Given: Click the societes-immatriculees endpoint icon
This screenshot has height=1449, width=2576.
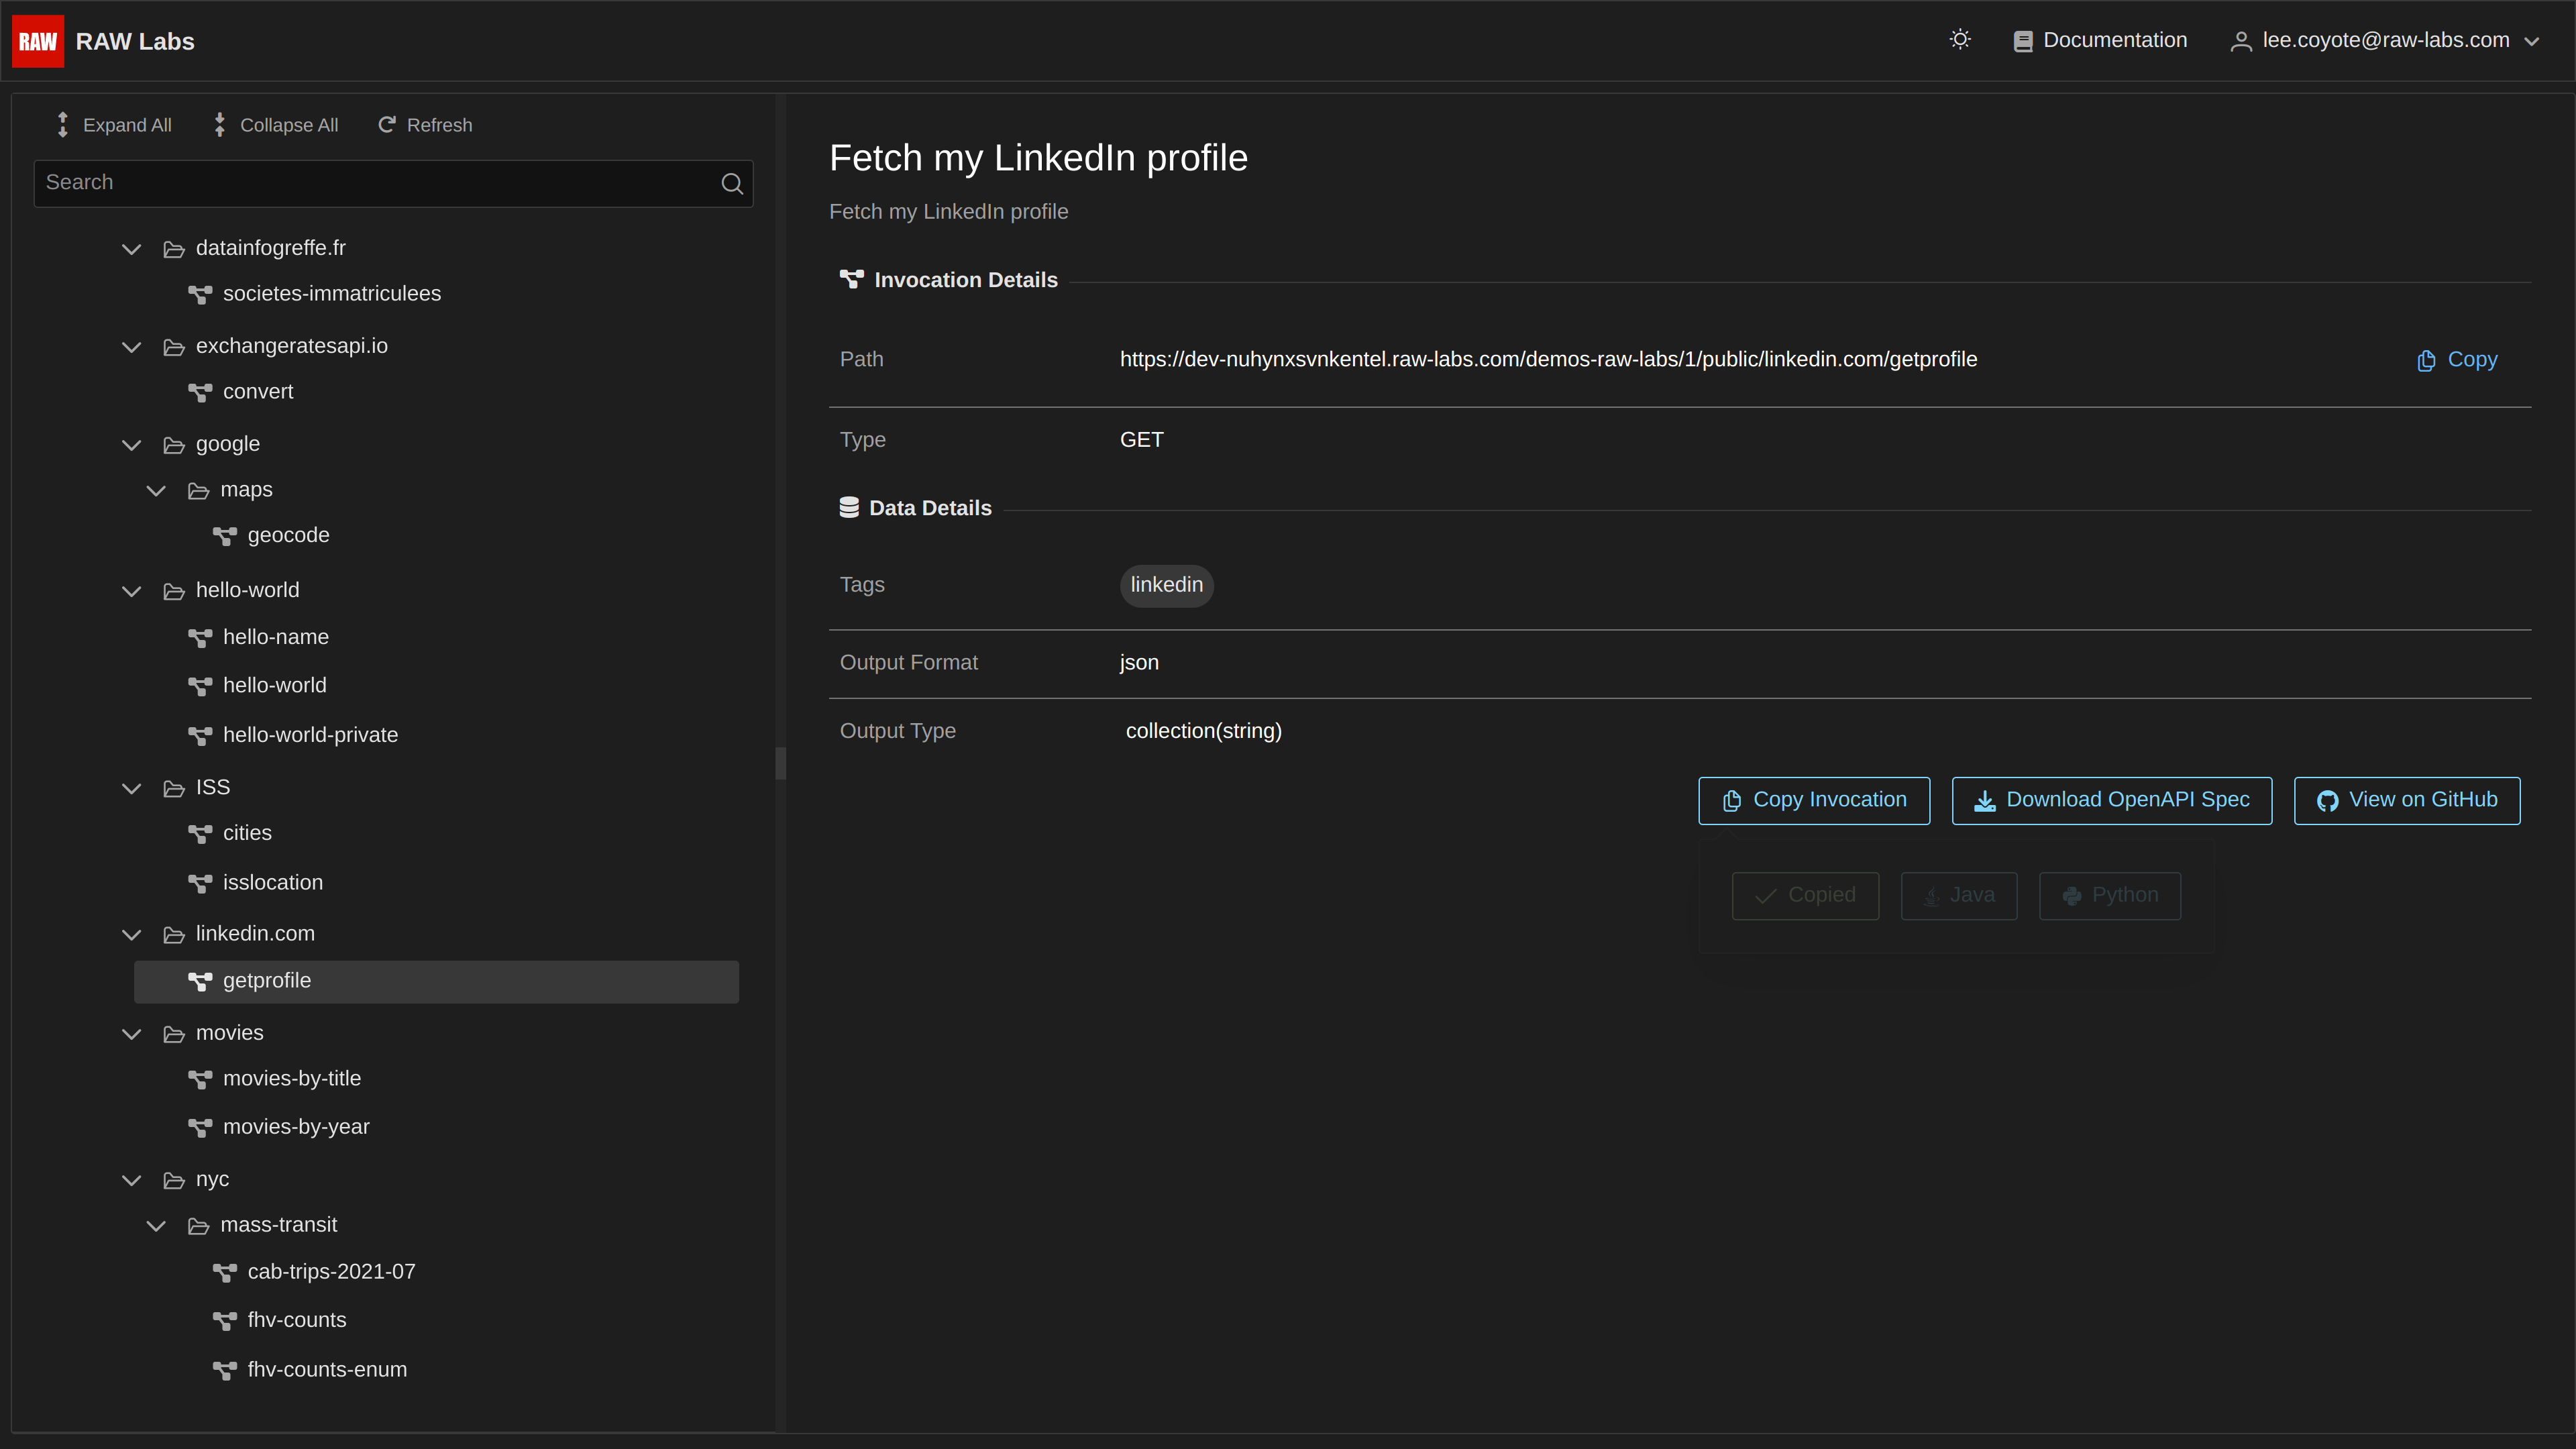Looking at the screenshot, I should pos(200,294).
